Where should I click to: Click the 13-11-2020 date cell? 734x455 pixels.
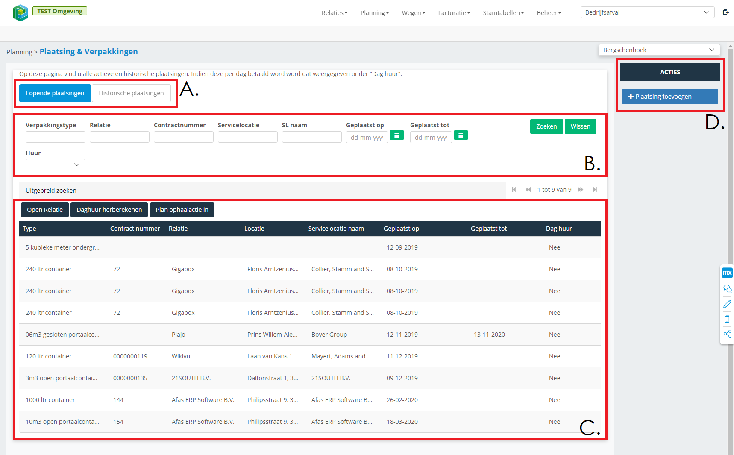[x=489, y=335]
